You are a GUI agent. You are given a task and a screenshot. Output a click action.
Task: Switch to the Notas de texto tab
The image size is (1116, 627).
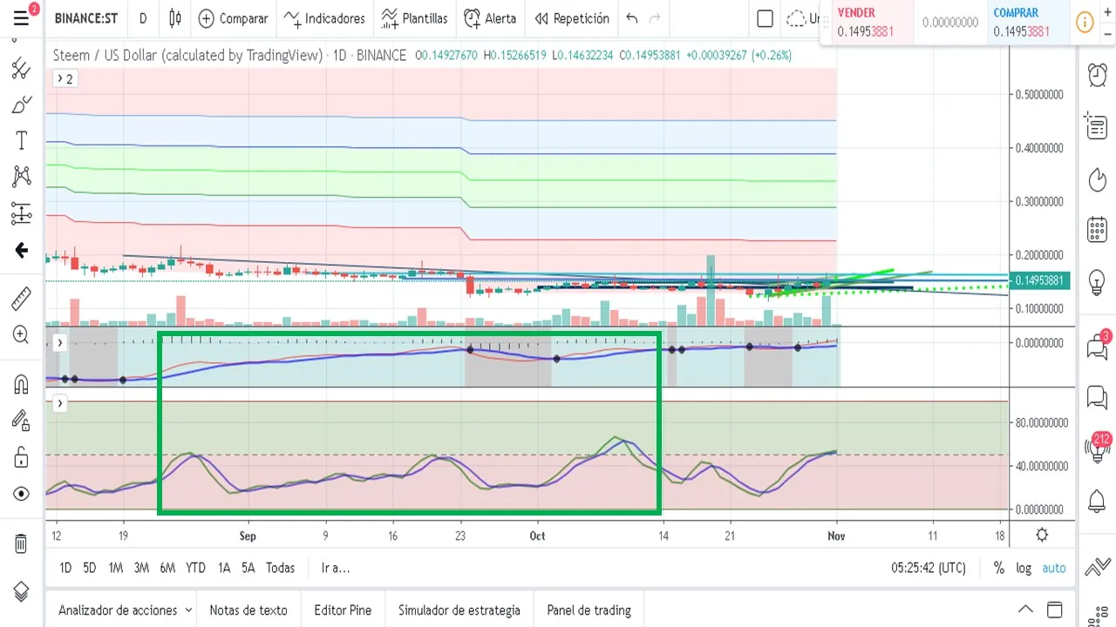point(248,610)
